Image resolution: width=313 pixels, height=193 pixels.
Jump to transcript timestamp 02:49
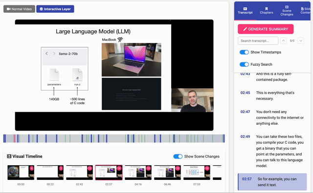click(x=245, y=136)
